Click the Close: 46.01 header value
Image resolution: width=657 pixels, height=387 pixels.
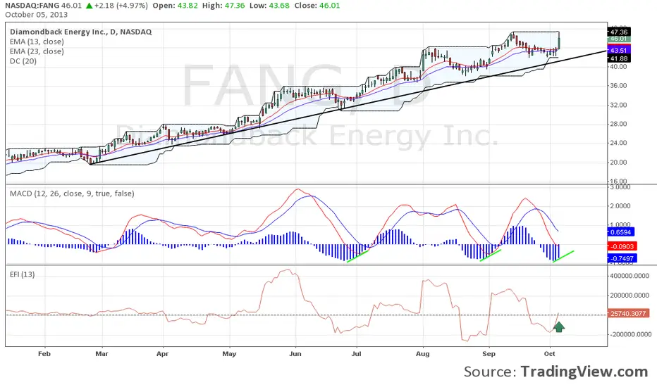pyautogui.click(x=317, y=6)
